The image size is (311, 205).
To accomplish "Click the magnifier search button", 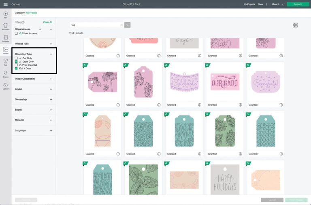I will [128, 25].
